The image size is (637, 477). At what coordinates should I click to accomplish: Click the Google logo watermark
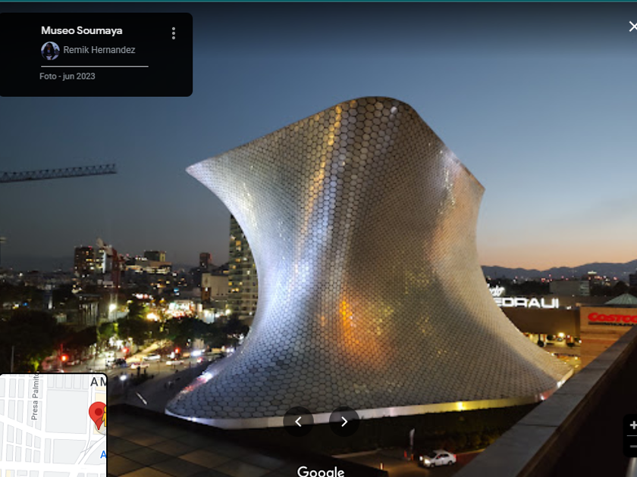tap(321, 471)
